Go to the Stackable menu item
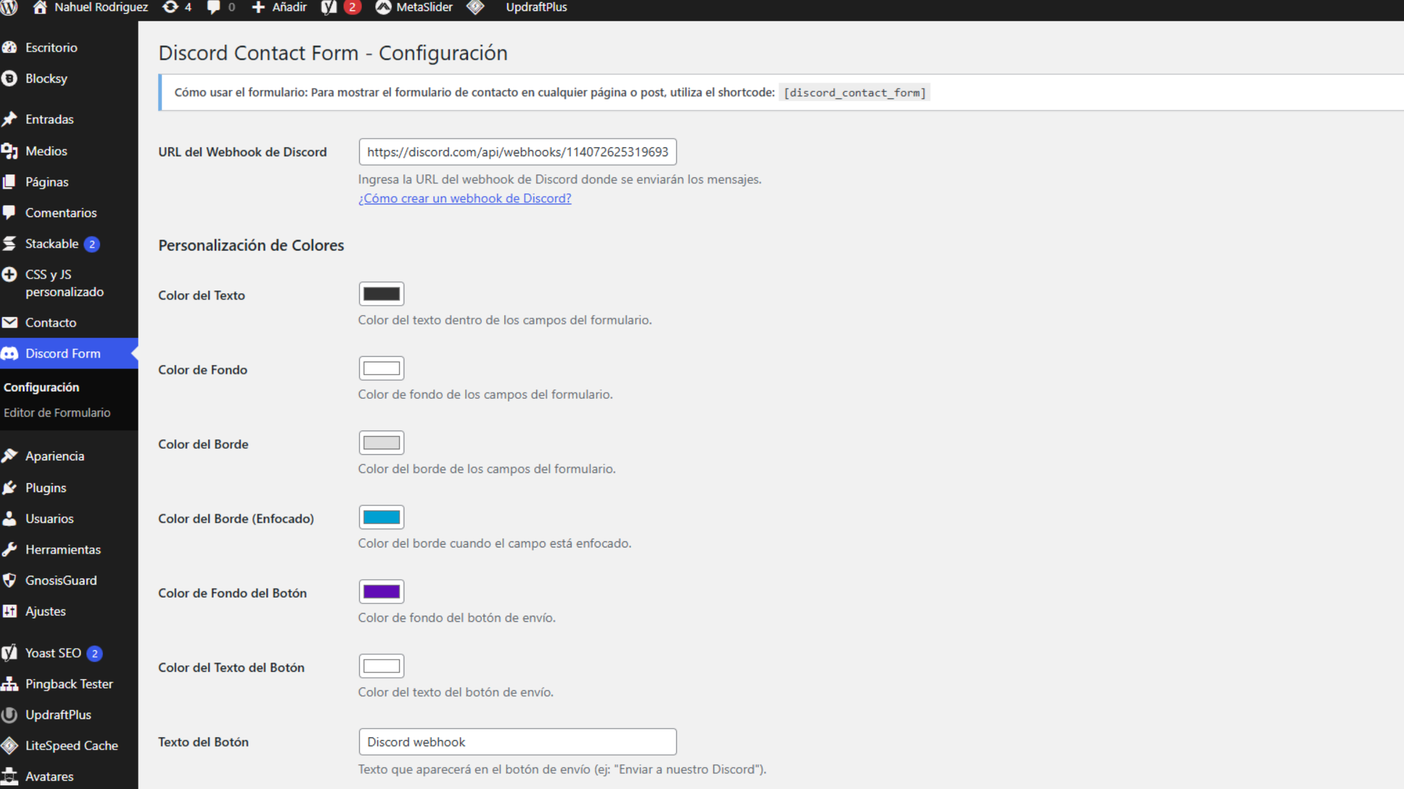Screen dimensions: 1404x789 click(x=52, y=244)
